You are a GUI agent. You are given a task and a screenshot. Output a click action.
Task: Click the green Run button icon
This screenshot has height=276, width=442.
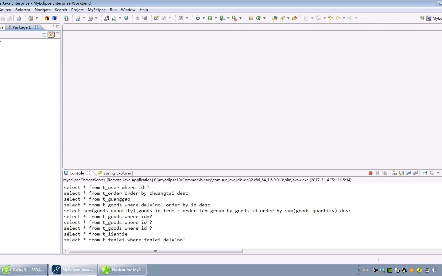click(x=210, y=18)
